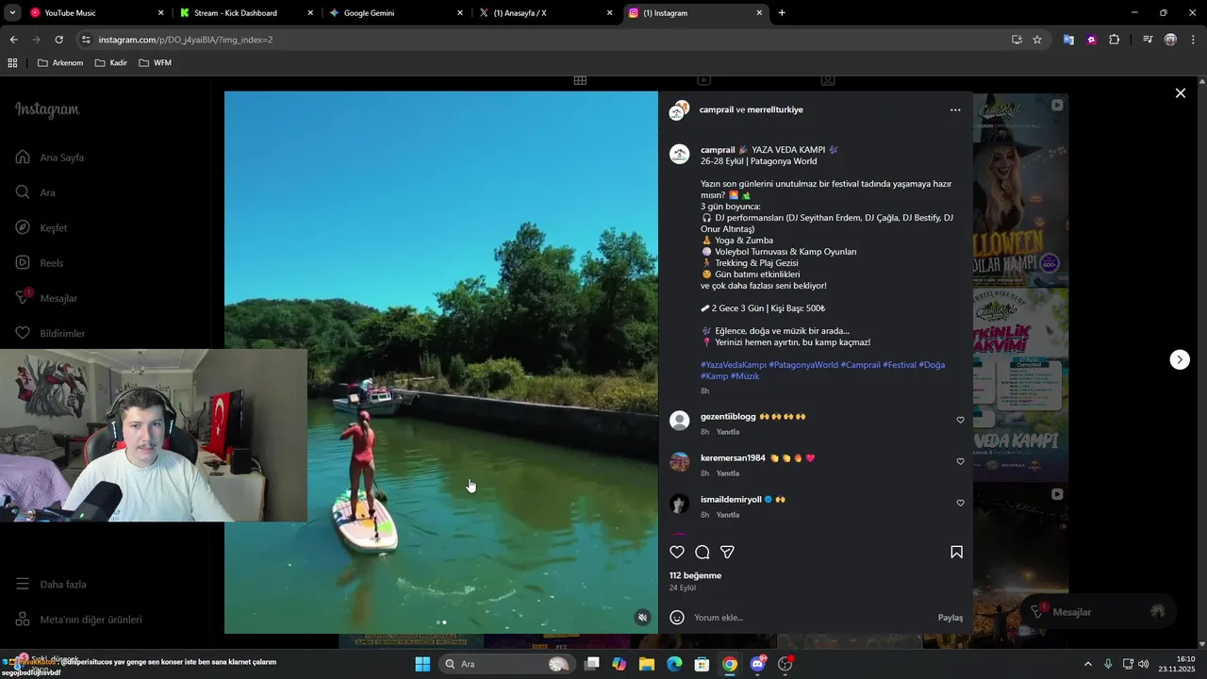The width and height of the screenshot is (1207, 679).
Task: Open a new browser tab
Action: 782,13
